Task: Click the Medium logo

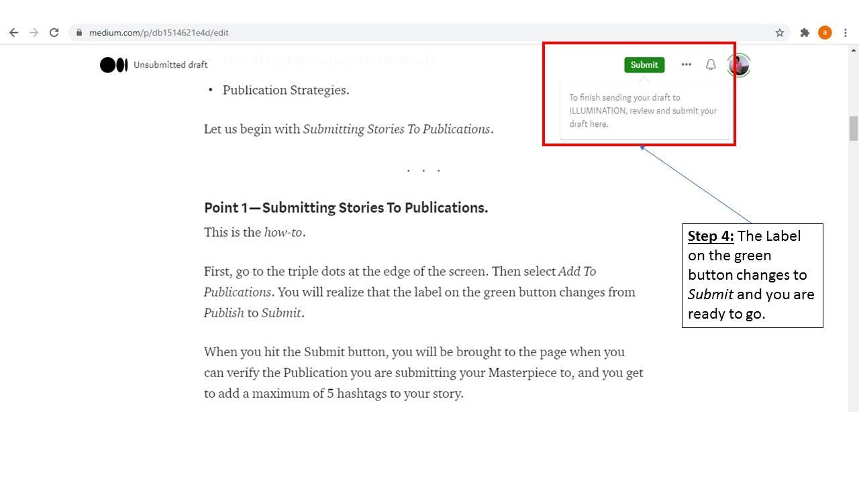Action: pos(113,64)
